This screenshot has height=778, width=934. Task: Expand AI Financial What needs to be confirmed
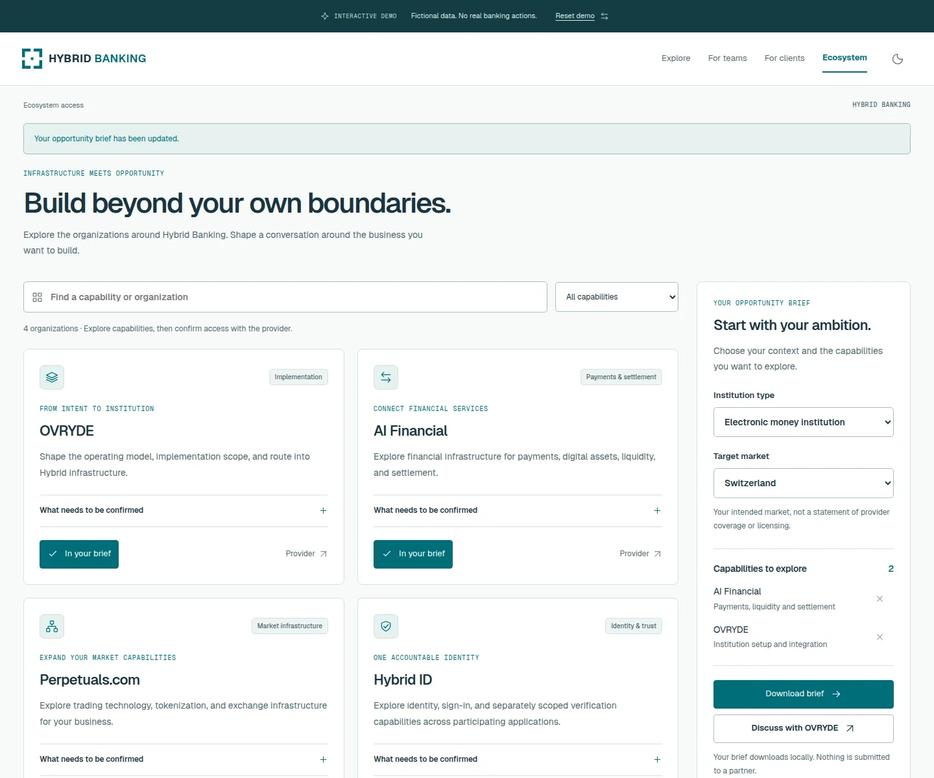[518, 511]
